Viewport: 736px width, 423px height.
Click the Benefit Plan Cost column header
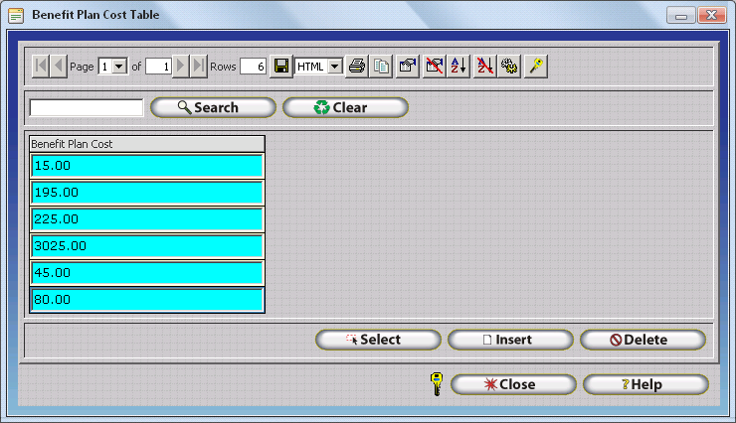click(x=147, y=144)
